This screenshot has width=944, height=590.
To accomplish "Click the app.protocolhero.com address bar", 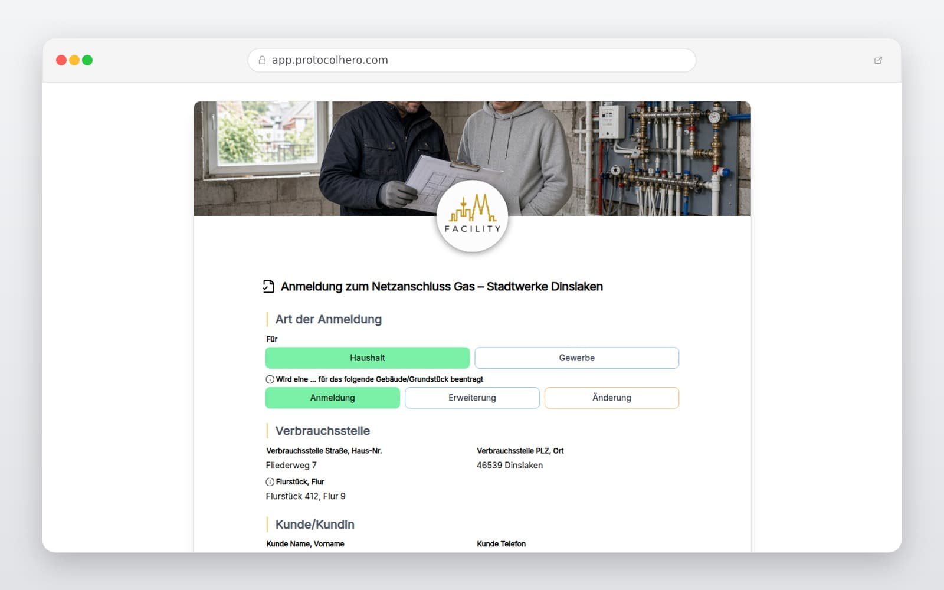I will click(472, 60).
